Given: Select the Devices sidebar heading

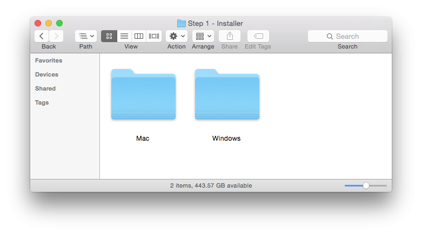Looking at the screenshot, I should (46, 74).
